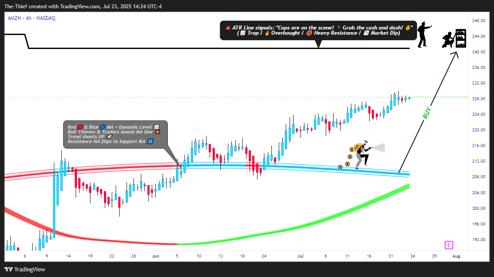This screenshot has height=277, width=494.
Task: Click the green BUY label
Action: 427,114
